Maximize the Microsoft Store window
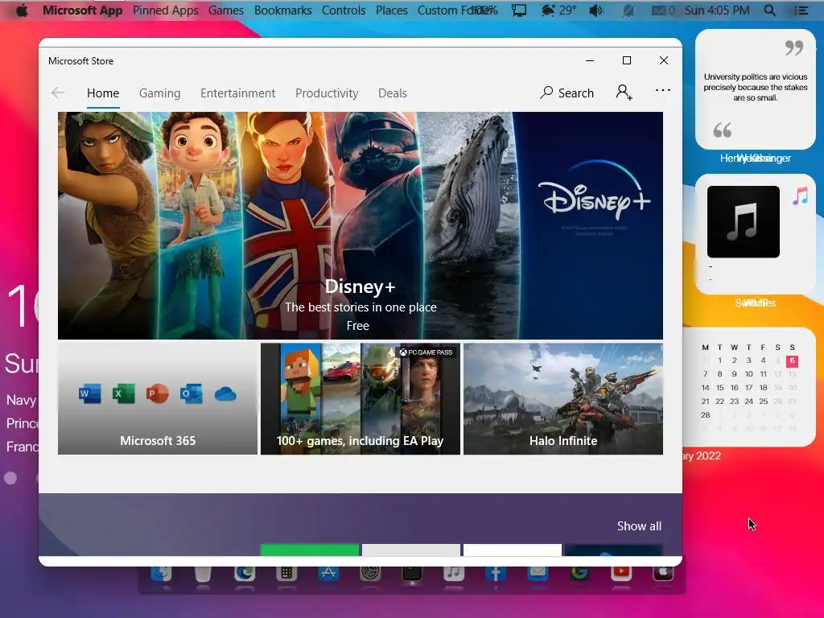 point(626,60)
